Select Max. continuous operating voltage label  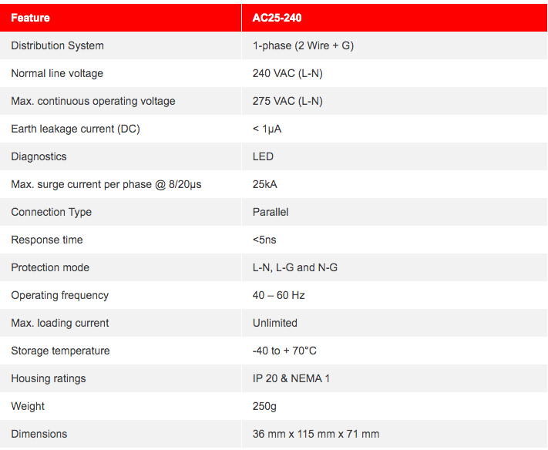(93, 101)
